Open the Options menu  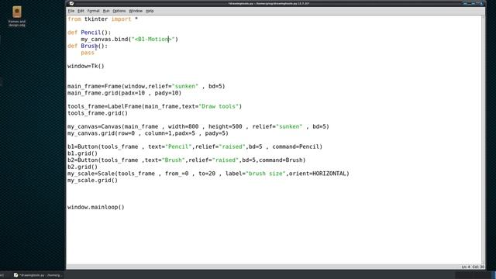(119, 11)
